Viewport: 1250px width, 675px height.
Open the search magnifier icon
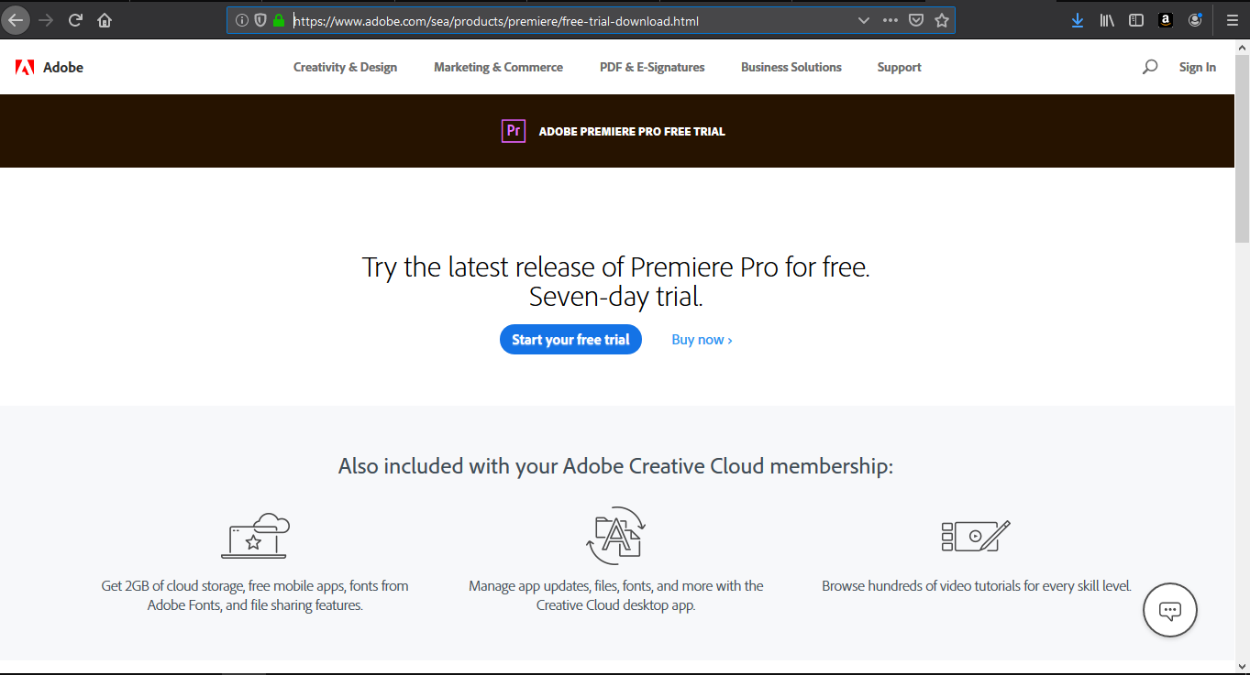(x=1149, y=67)
